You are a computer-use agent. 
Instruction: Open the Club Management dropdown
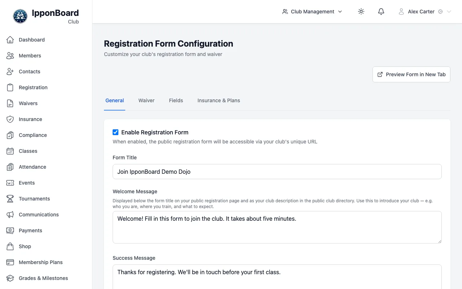[x=312, y=12]
